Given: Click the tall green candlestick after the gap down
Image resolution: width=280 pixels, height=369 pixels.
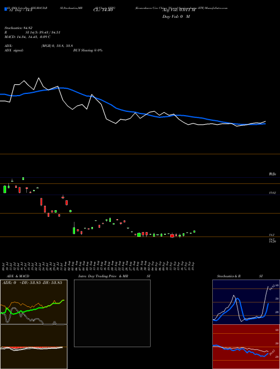Looking at the screenshot, I should point(74,229).
